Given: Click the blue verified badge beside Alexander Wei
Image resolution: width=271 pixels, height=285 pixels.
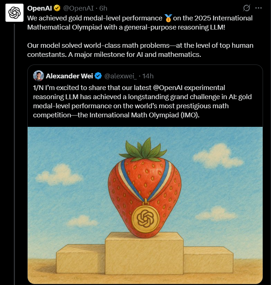Looking at the screenshot, I should tap(98, 76).
